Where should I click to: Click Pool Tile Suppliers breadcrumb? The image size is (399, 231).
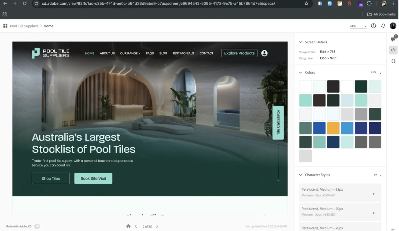pos(24,26)
